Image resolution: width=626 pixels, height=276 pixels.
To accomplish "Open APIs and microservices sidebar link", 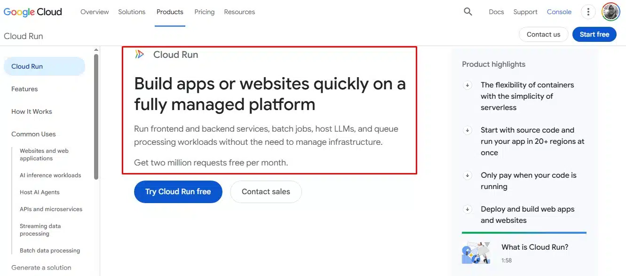I will tap(51, 209).
